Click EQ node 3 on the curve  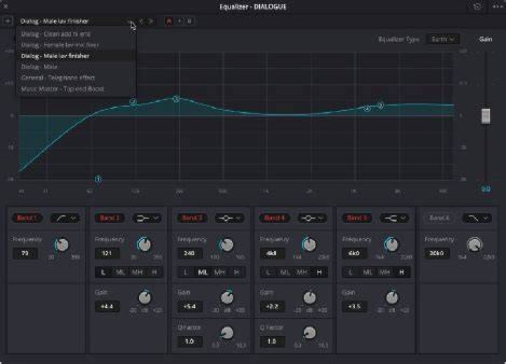[176, 99]
